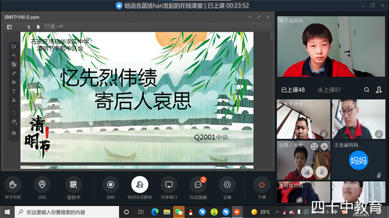Toggle microphone on 王佳涵妈妈 tile
The width and height of the screenshot is (389, 218).
(x=379, y=175)
